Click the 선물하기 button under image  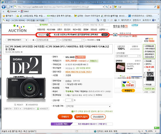pyautogui.click(x=8, y=108)
